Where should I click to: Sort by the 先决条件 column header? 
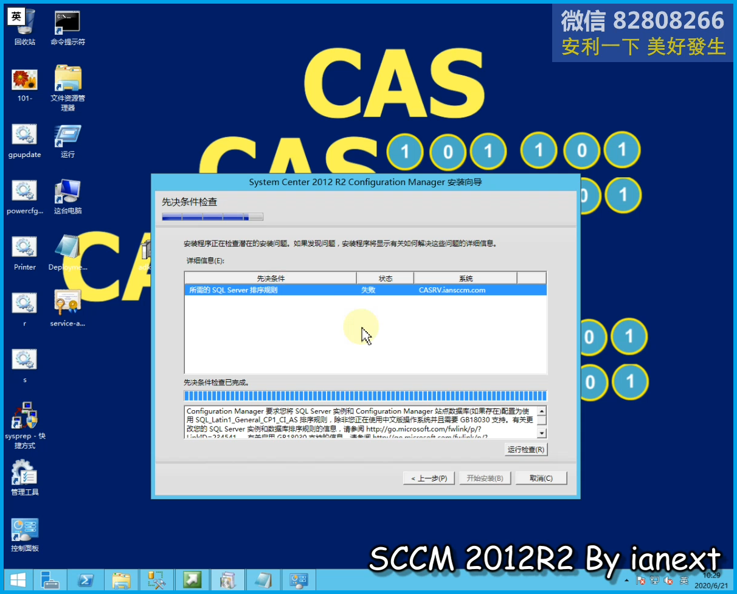(x=271, y=278)
